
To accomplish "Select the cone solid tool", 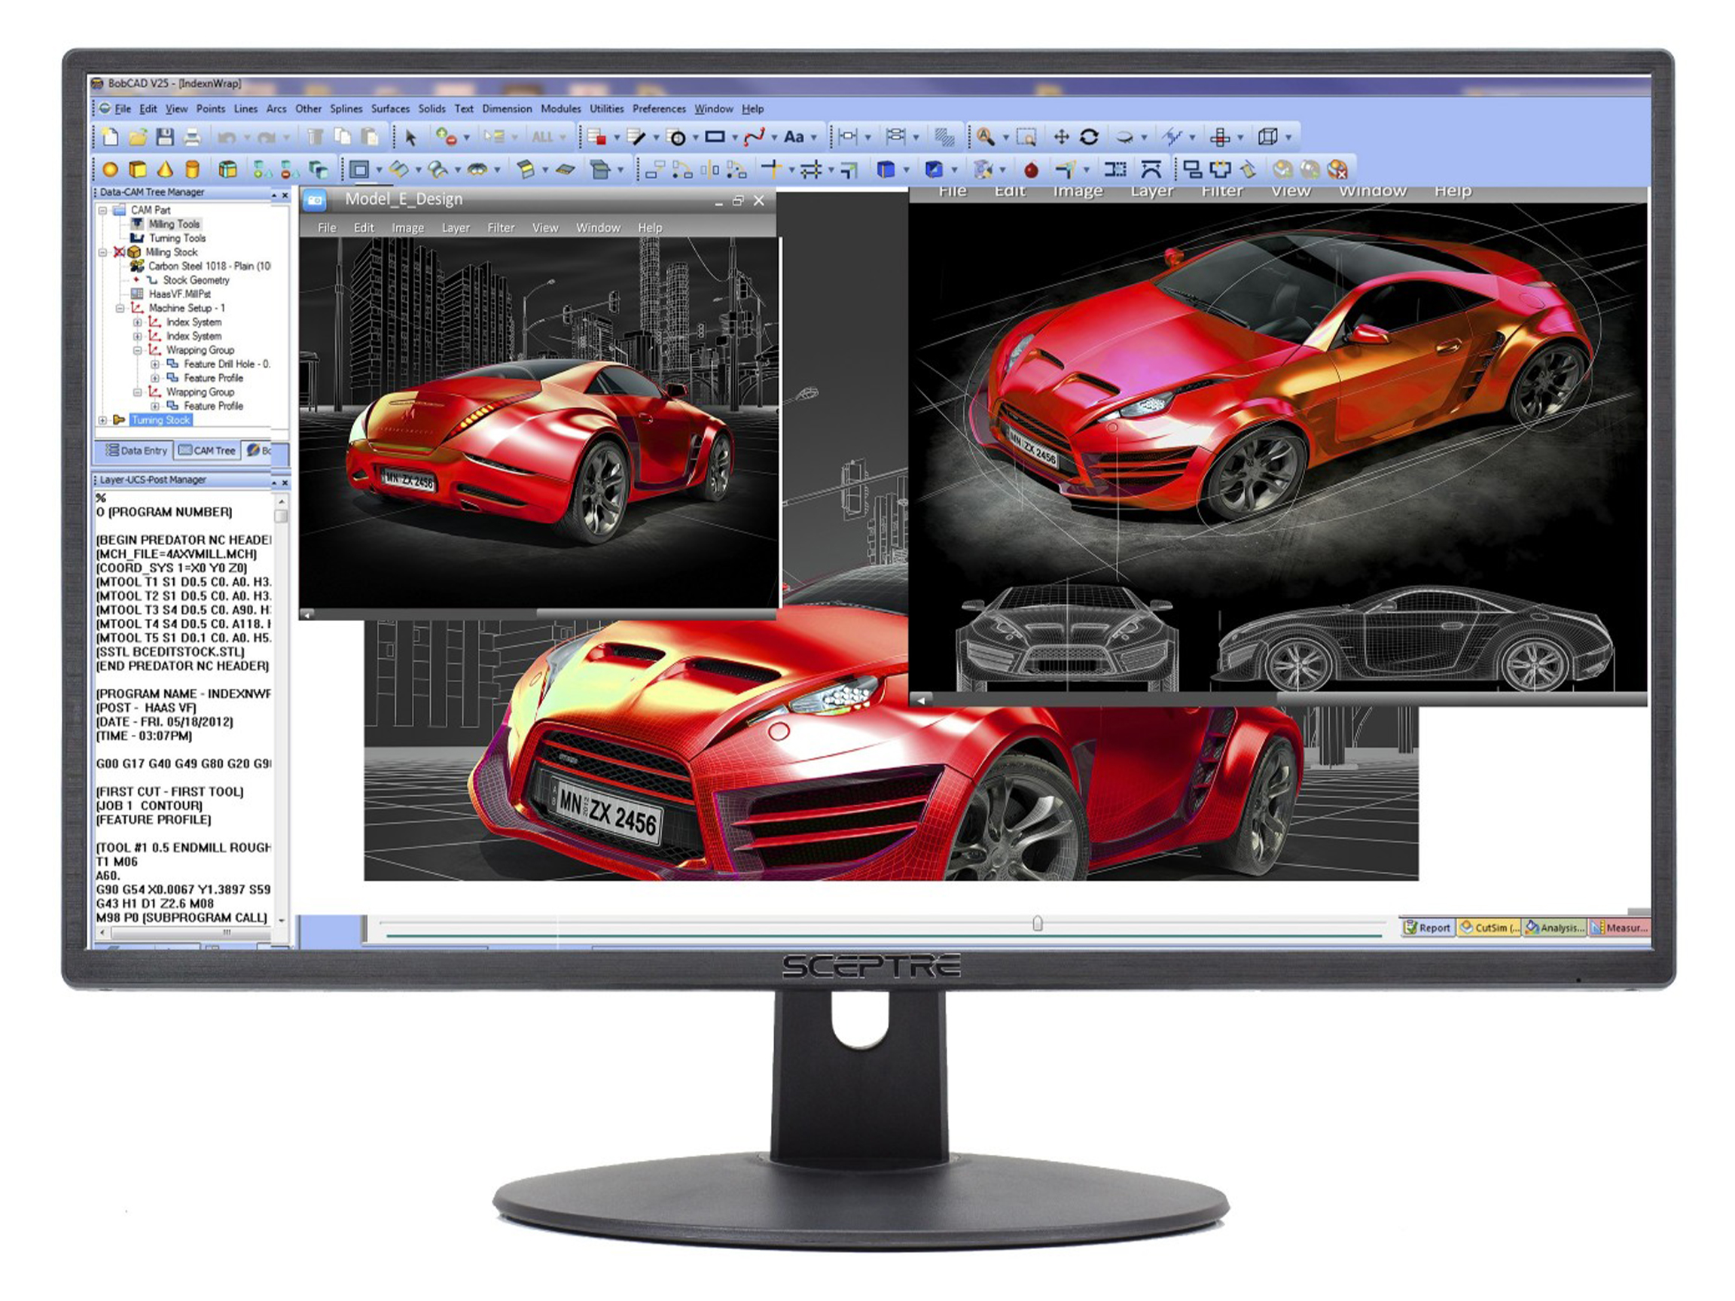I will (x=166, y=169).
